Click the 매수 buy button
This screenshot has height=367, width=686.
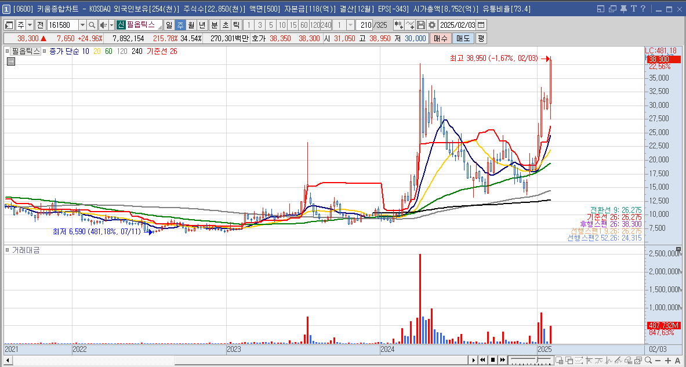click(440, 38)
